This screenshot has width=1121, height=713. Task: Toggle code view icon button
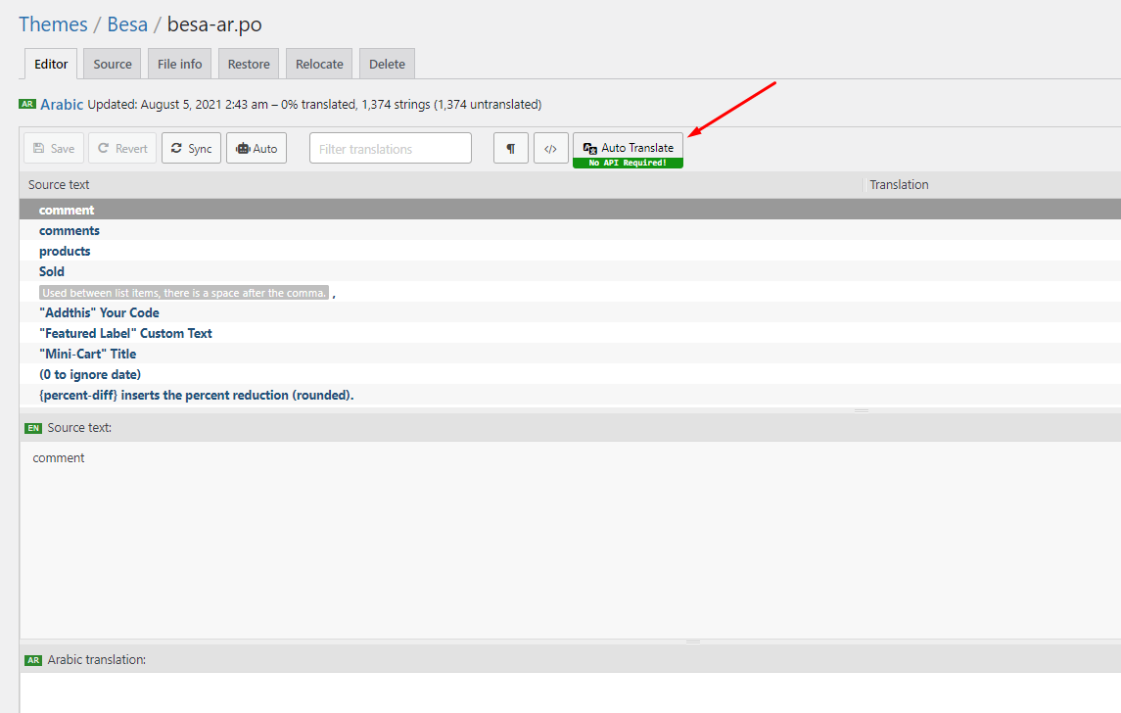[x=551, y=149]
